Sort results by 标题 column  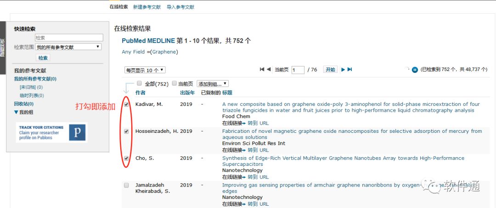pyautogui.click(x=227, y=93)
